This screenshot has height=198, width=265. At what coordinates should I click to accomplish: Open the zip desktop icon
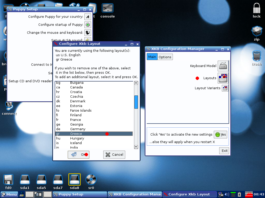(x=256, y=34)
